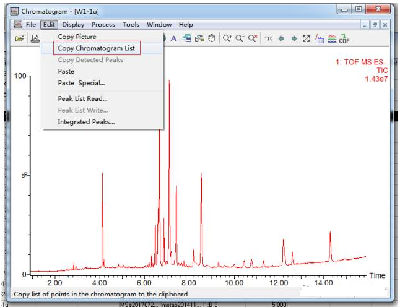
Task: Select the text annotation 'A' tool
Action: (x=174, y=38)
